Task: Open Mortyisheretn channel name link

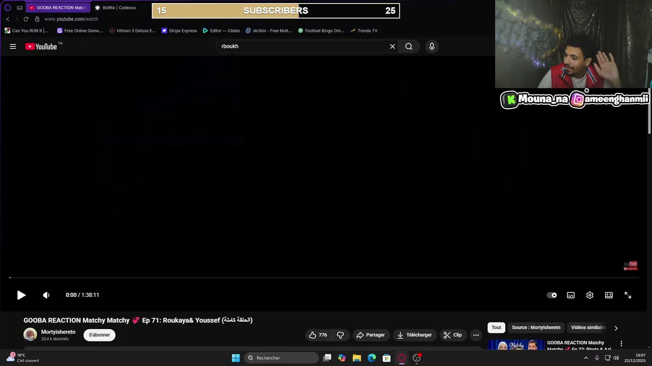Action: [x=58, y=332]
